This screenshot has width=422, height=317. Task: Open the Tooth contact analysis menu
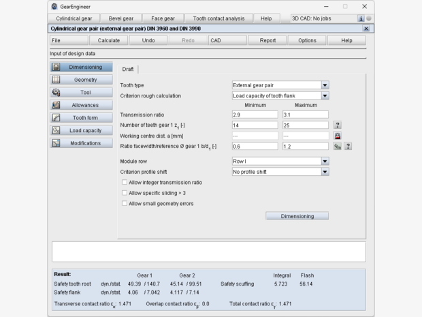219,18
